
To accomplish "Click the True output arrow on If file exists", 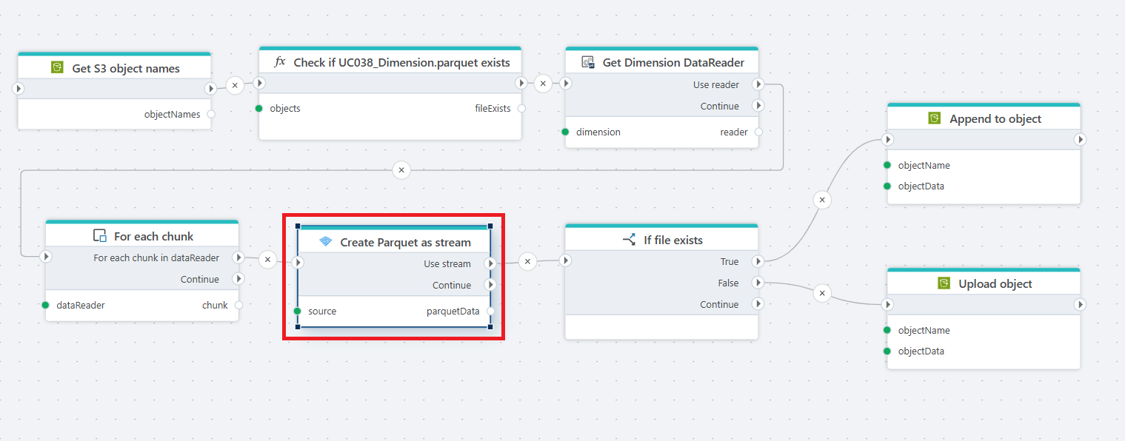I will pyautogui.click(x=757, y=261).
